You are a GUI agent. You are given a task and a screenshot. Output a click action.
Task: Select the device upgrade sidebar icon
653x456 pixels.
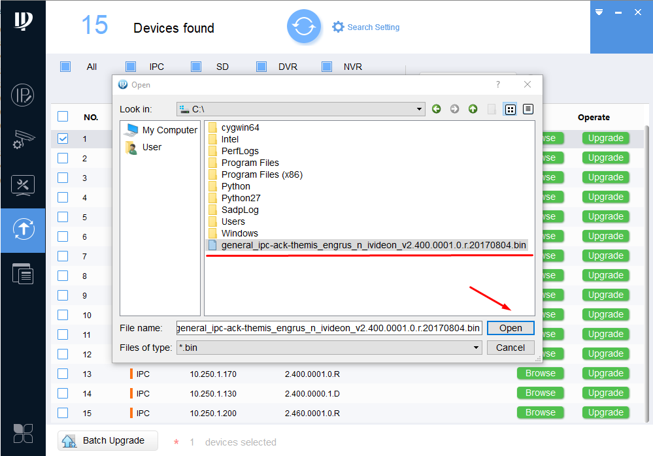coord(23,229)
